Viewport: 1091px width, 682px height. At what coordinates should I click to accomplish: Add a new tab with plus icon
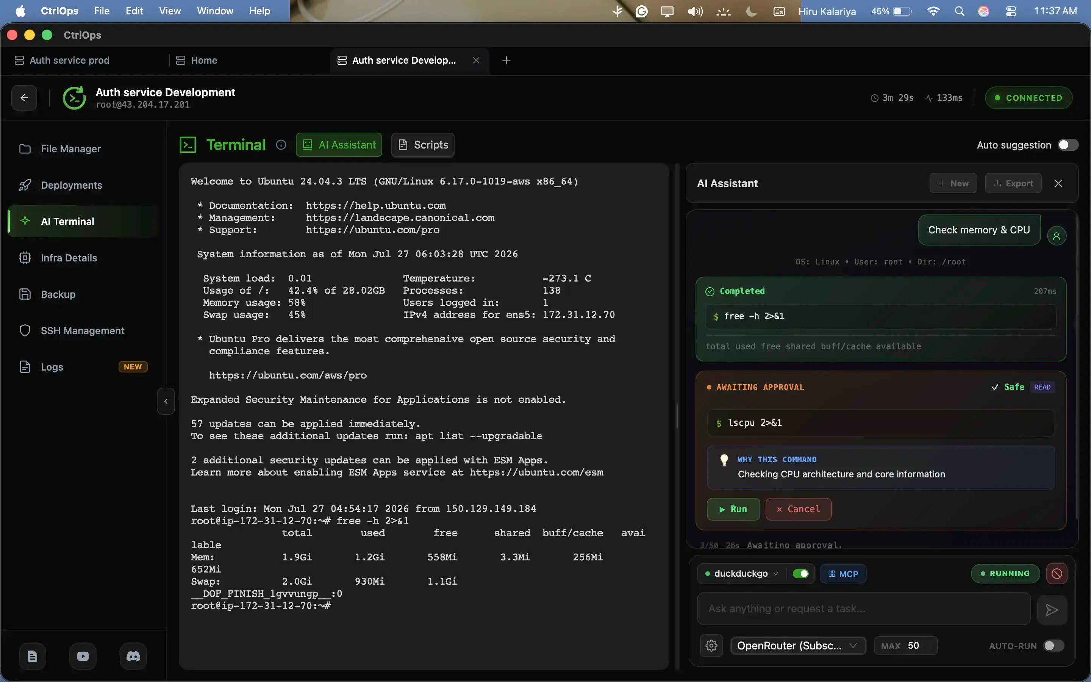point(506,61)
